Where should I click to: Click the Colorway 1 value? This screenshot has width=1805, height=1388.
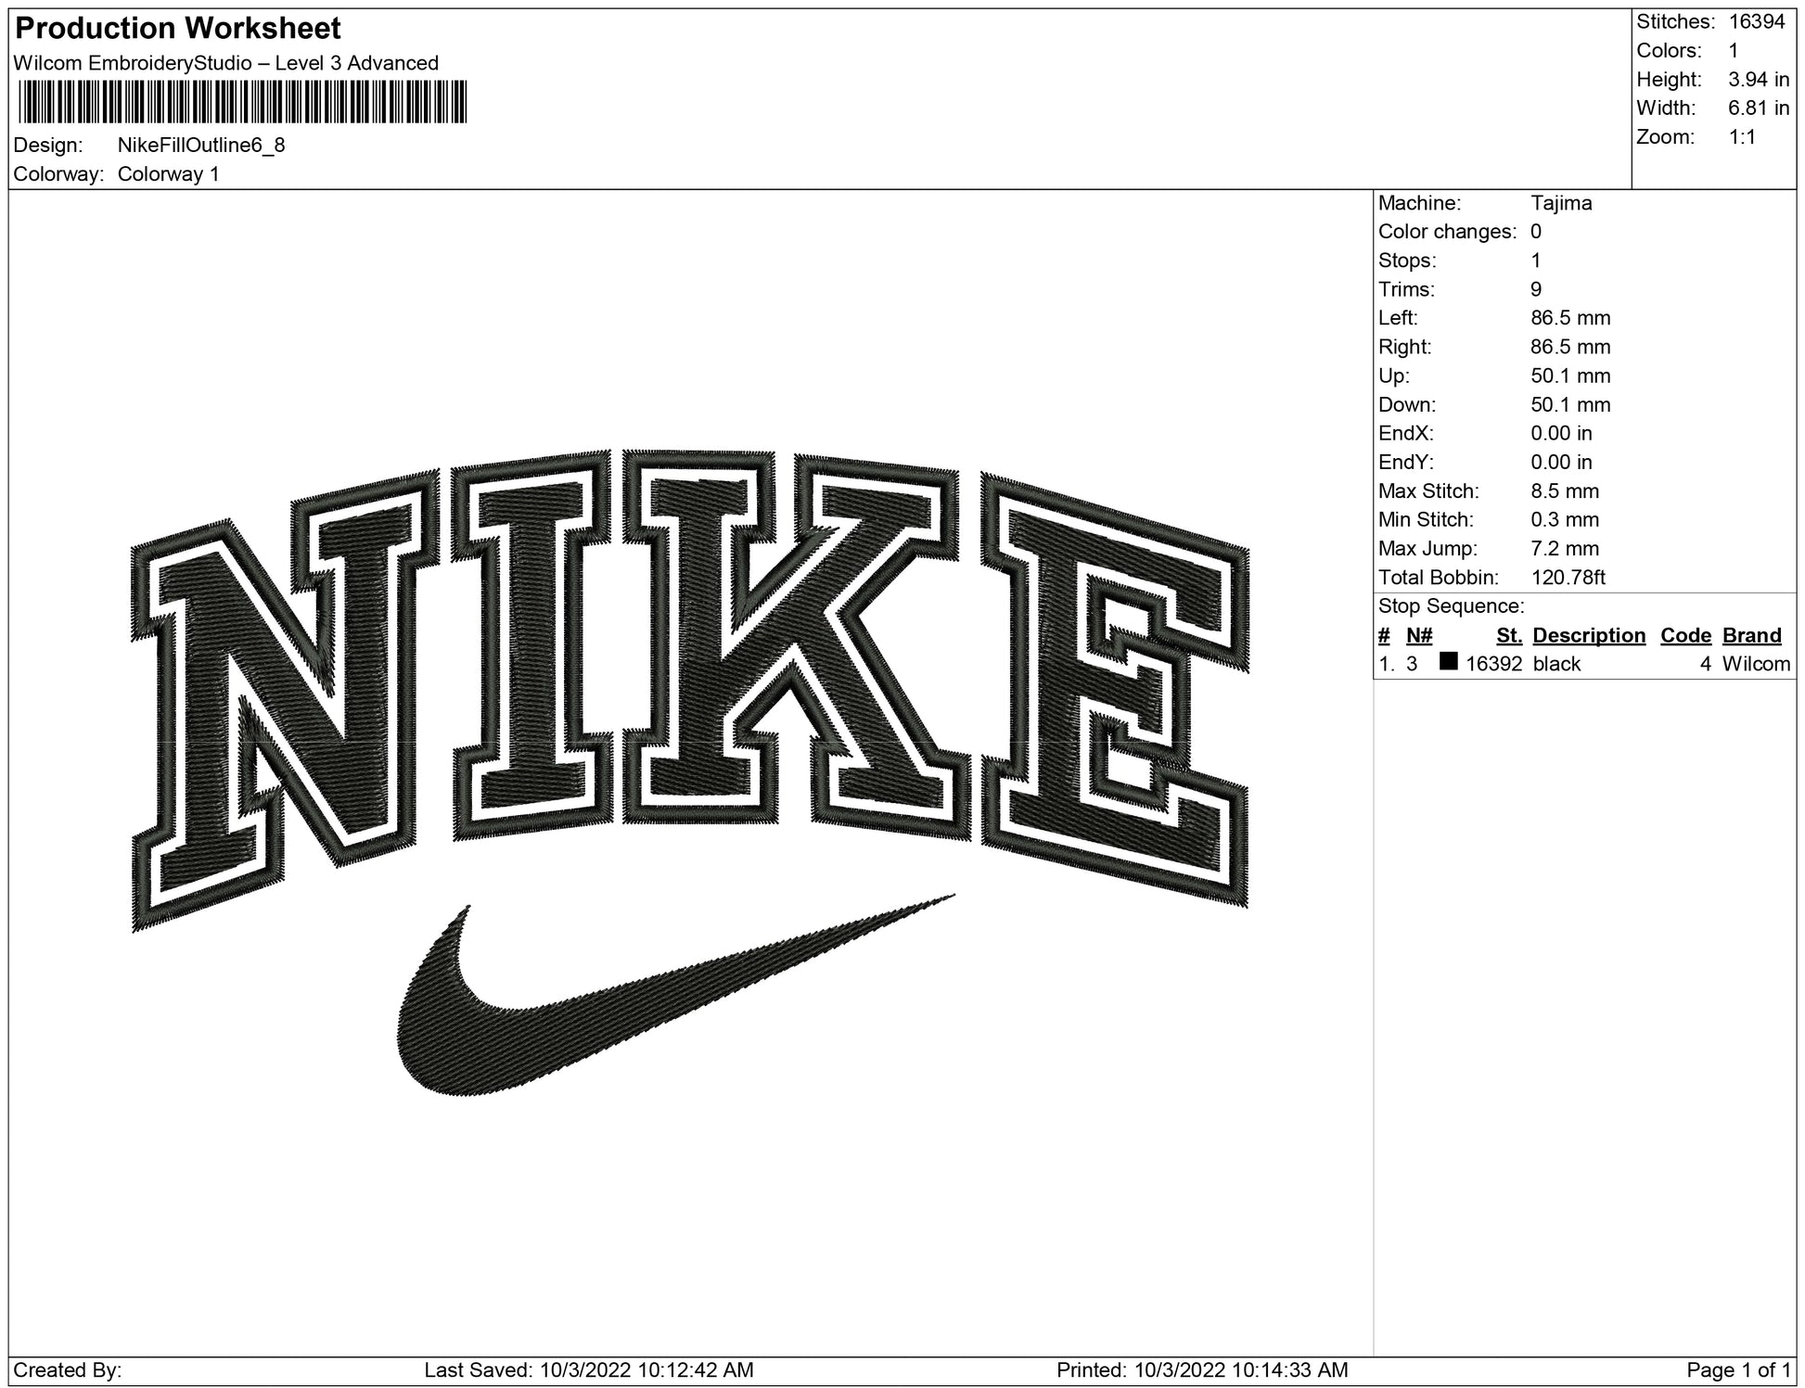(x=169, y=174)
